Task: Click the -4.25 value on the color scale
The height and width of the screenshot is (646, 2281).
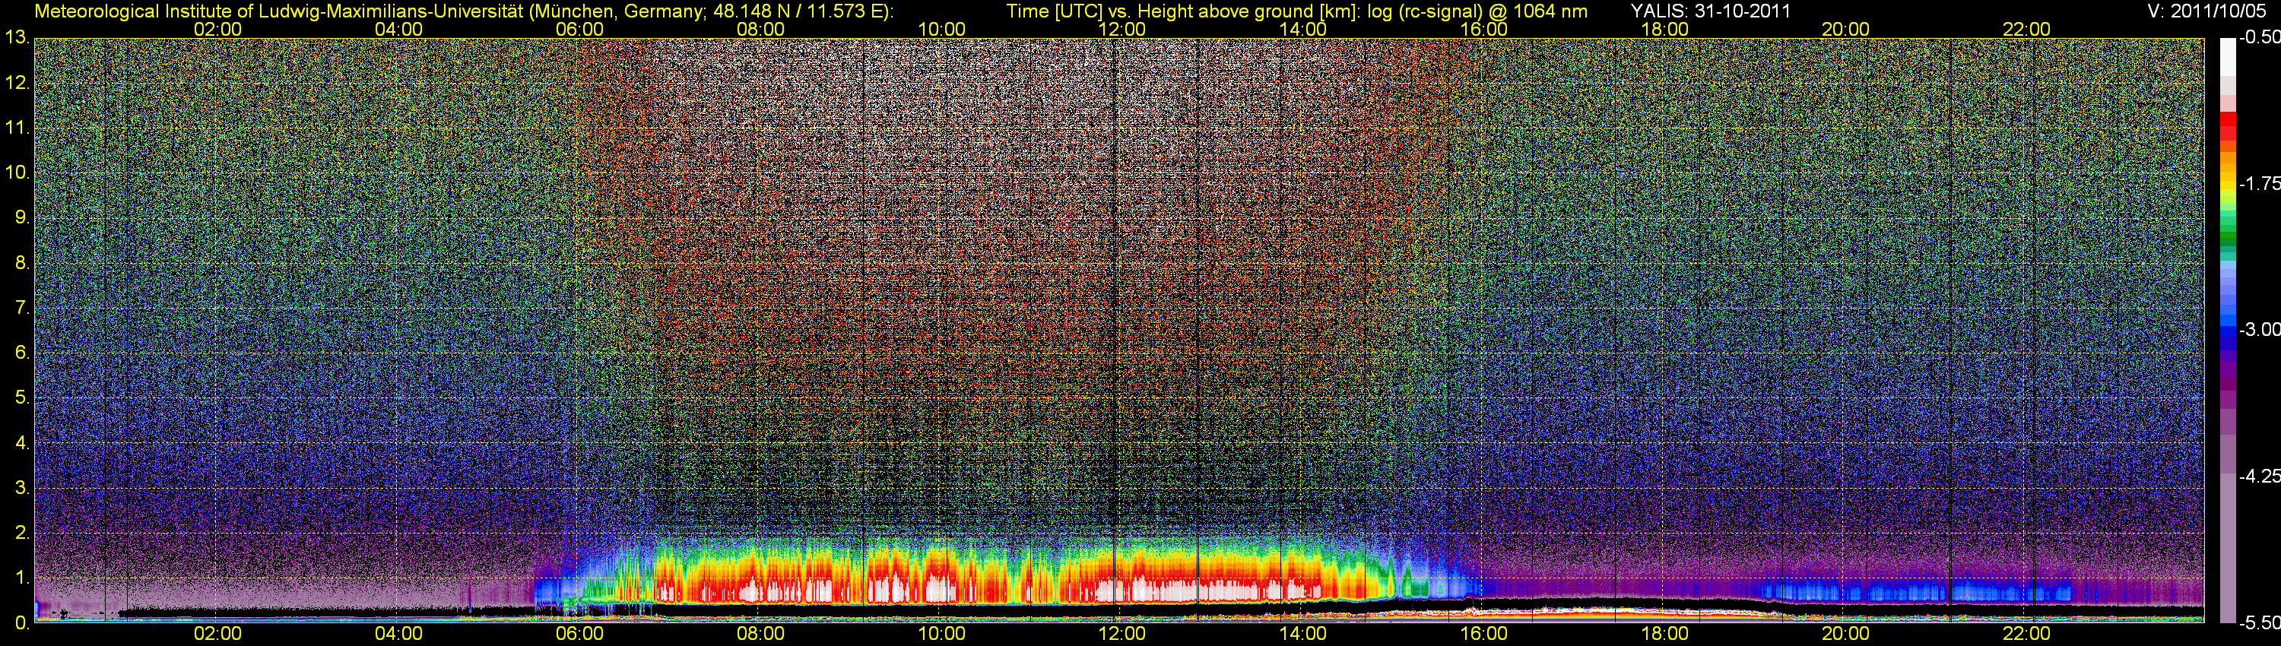Action: (2259, 476)
